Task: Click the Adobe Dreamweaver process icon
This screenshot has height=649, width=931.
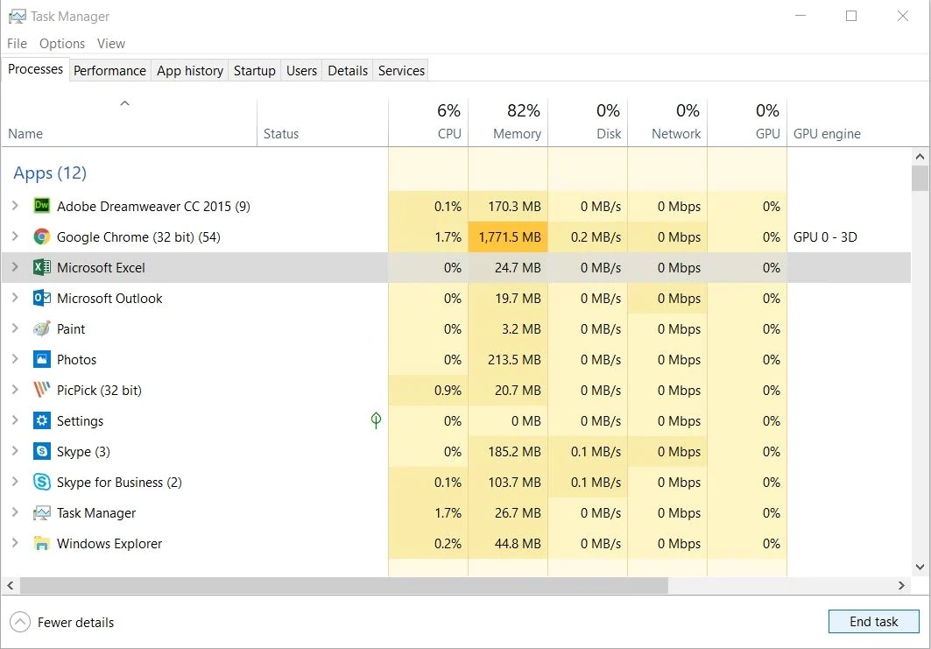Action: tap(41, 206)
